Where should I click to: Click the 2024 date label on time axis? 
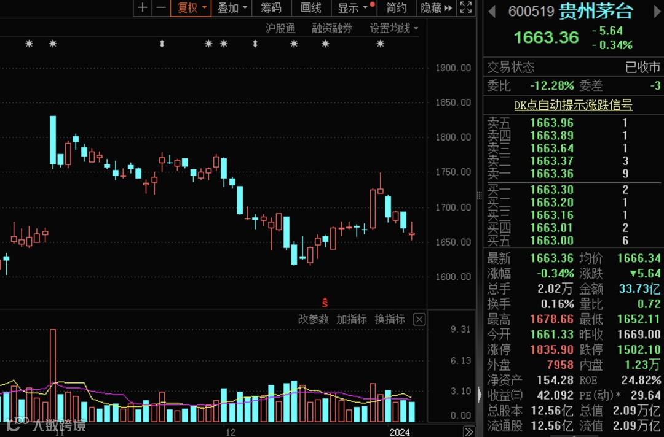400,432
